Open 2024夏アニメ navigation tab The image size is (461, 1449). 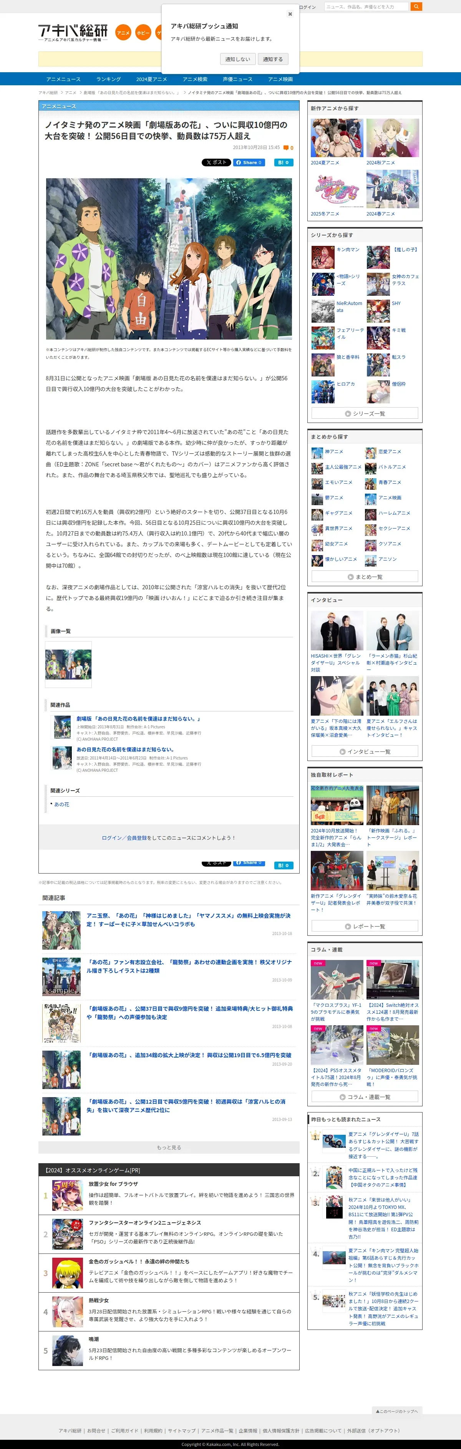coord(151,79)
